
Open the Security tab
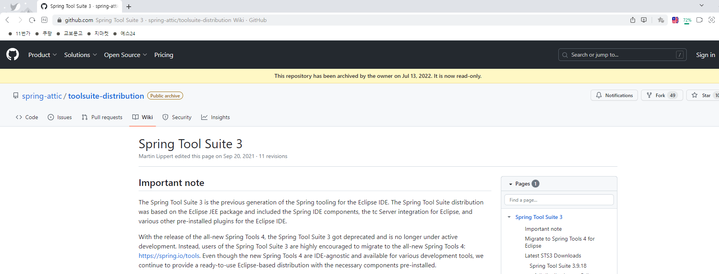(x=177, y=117)
